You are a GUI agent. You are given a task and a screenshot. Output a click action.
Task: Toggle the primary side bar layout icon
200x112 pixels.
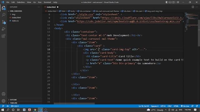167,2
